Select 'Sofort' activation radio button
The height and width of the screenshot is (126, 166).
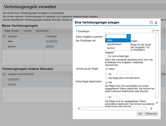point(106,69)
